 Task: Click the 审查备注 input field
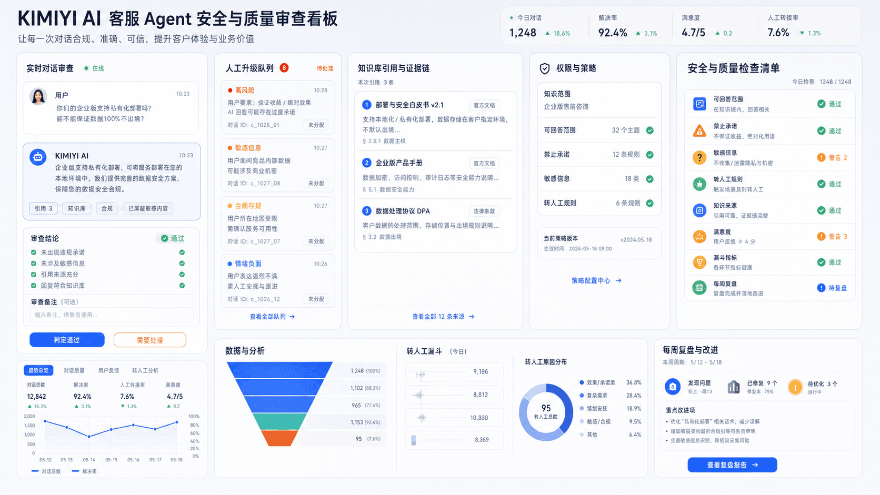coord(112,315)
